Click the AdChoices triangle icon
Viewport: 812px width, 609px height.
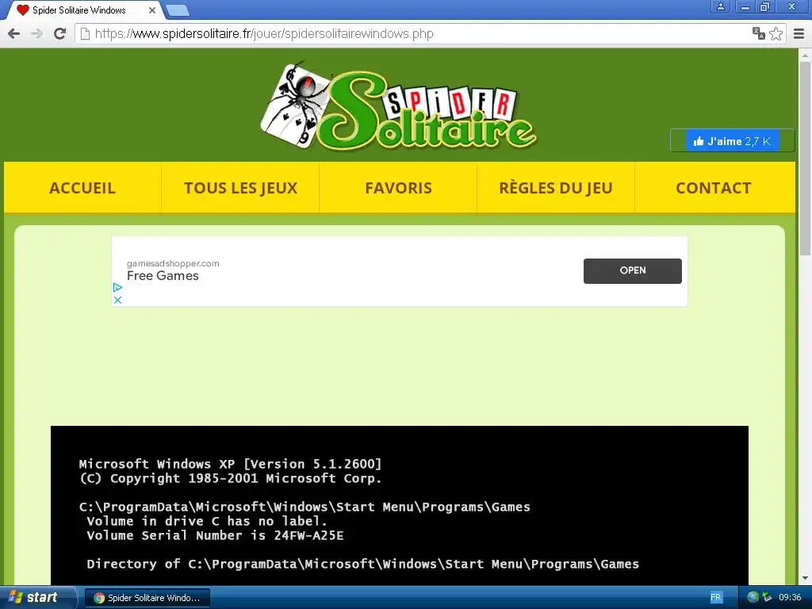click(117, 287)
